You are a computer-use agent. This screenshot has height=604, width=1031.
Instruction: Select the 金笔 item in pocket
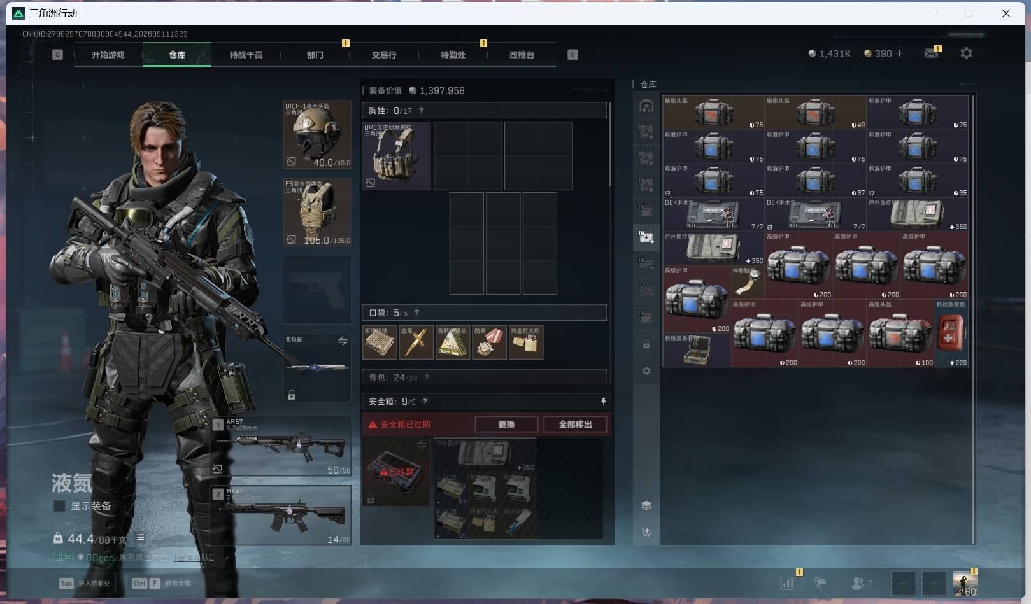pos(416,342)
